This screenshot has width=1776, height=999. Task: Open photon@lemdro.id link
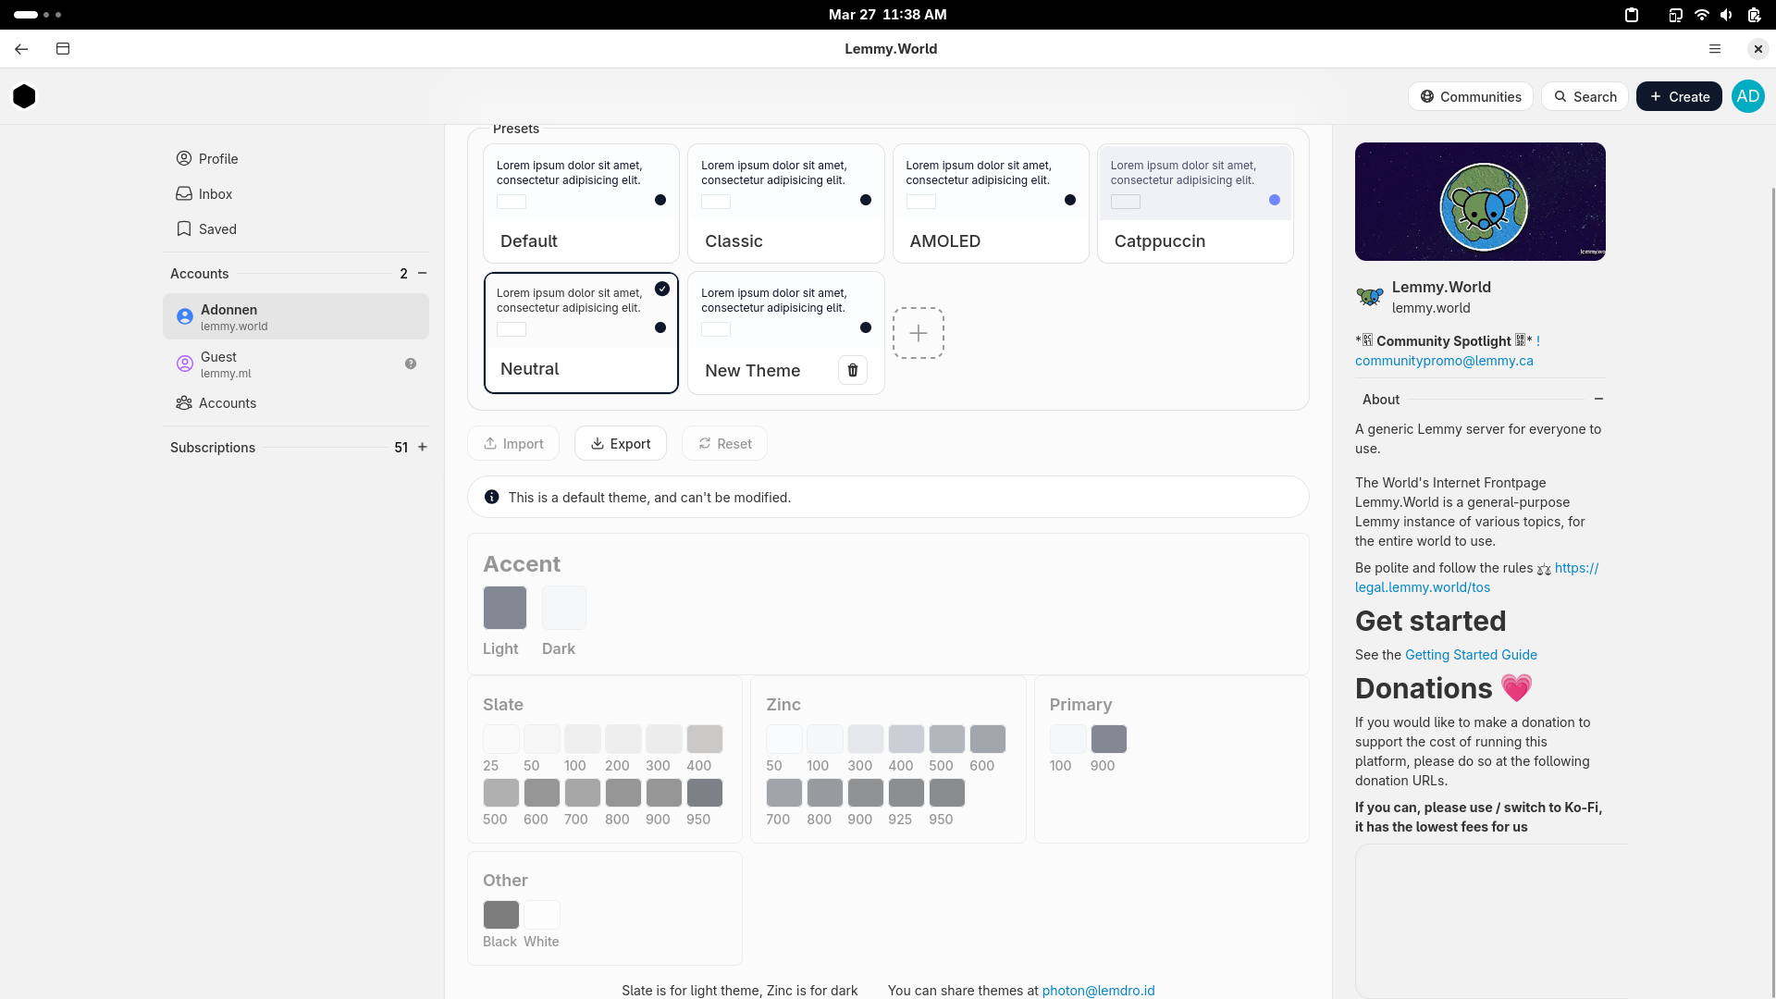(x=1098, y=991)
